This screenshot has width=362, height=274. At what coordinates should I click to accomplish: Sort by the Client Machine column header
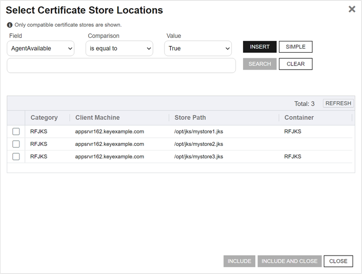(97, 118)
